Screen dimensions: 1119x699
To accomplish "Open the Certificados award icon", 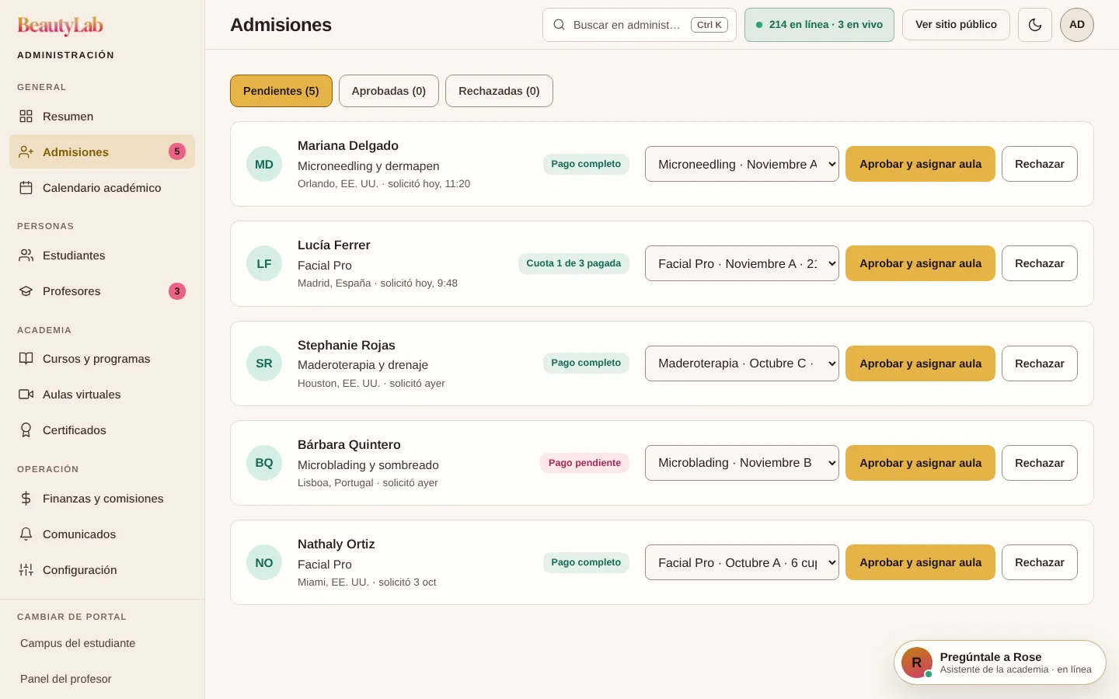I will click(x=26, y=430).
